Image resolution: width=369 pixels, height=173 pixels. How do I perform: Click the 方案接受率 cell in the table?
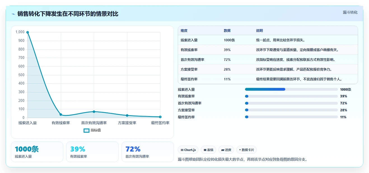point(189,69)
